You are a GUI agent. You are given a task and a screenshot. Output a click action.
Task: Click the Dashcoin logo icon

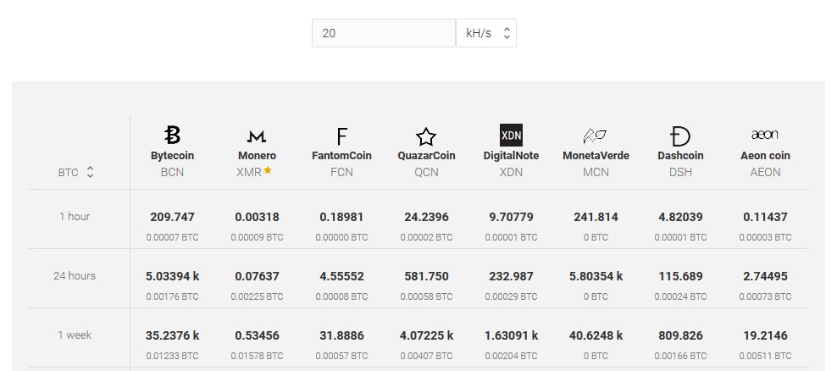(x=680, y=136)
